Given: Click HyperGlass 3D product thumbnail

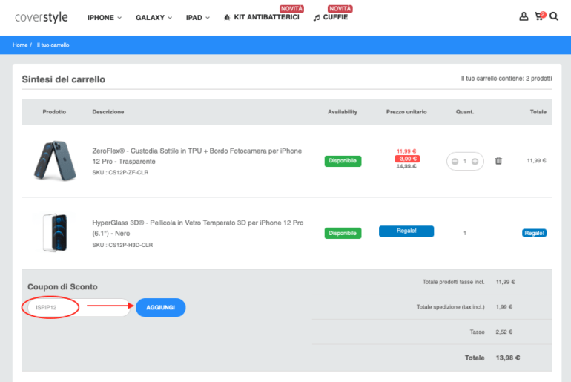Looking at the screenshot, I should pos(56,233).
